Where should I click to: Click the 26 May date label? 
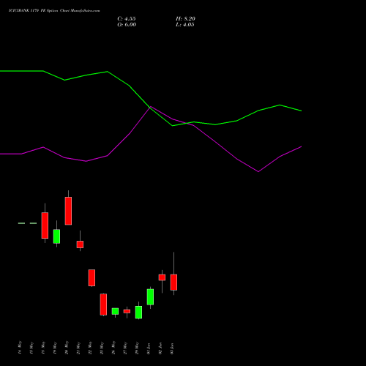coord(113,348)
